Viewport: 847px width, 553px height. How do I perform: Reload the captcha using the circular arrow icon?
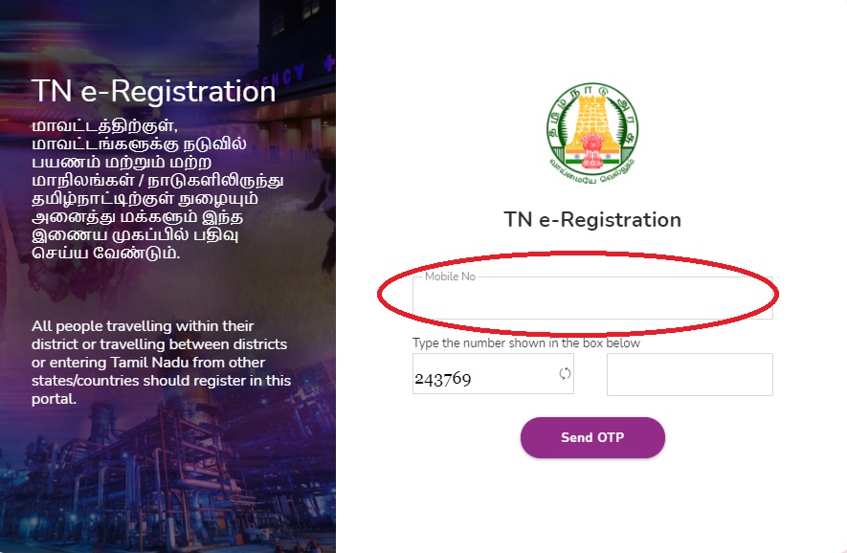point(563,374)
